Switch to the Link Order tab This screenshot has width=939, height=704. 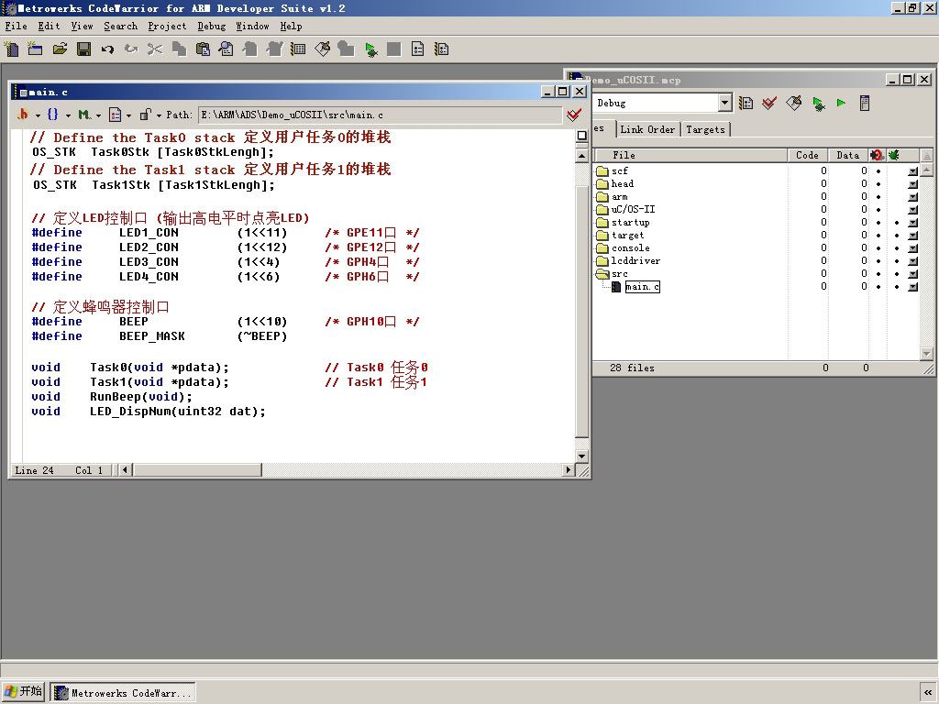(x=647, y=129)
